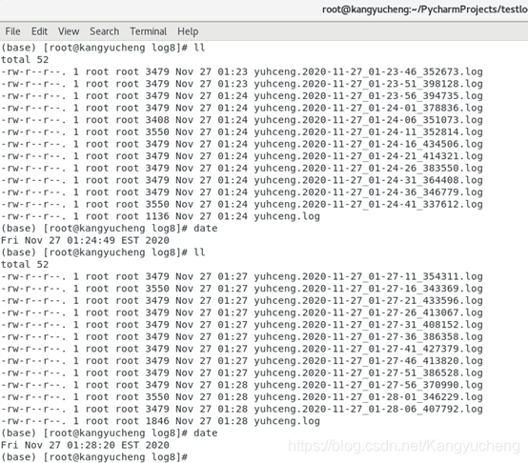528x463 pixels.
Task: Click size 3408 in the 01-24-06 row
Action: (157, 120)
